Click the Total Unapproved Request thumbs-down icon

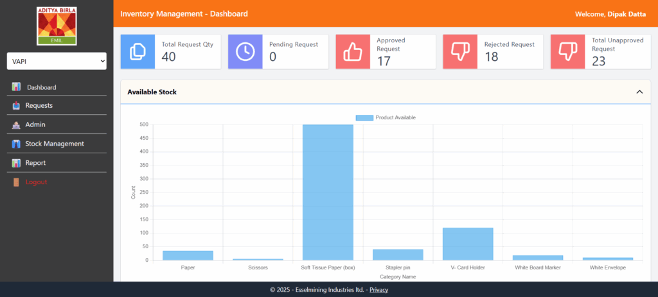tap(567, 52)
